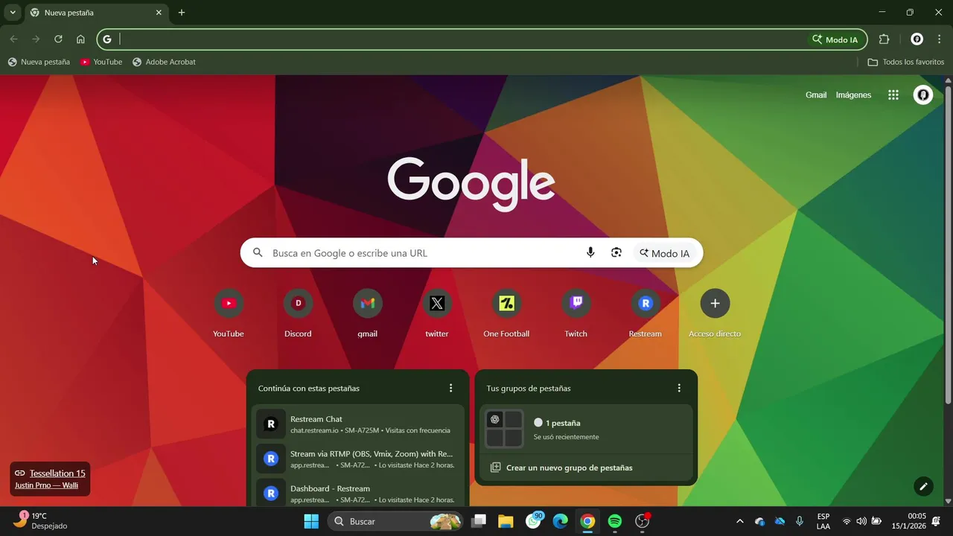
Task: Open the tab search dropdown arrow
Action: [x=13, y=13]
